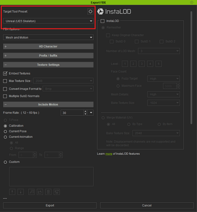The image size is (197, 212).
Task: Open the Bmp image format dropdown
Action: 68,89
